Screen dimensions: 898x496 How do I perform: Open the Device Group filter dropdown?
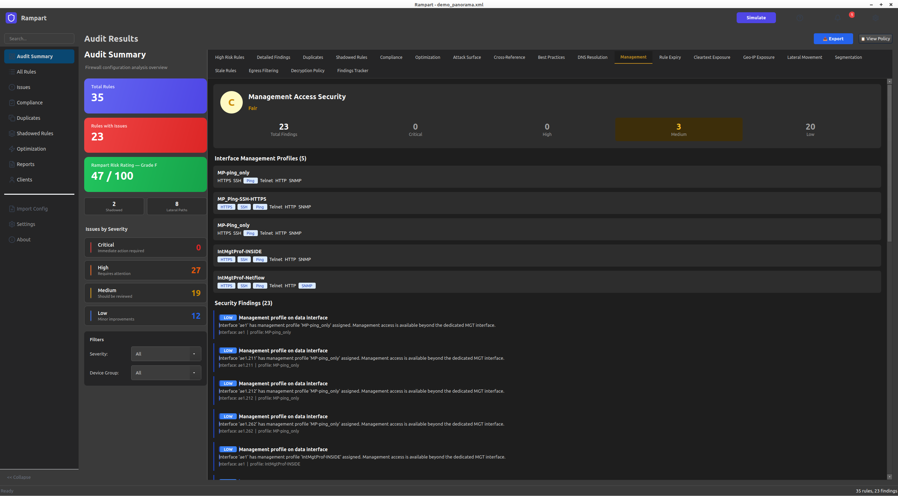tap(166, 373)
